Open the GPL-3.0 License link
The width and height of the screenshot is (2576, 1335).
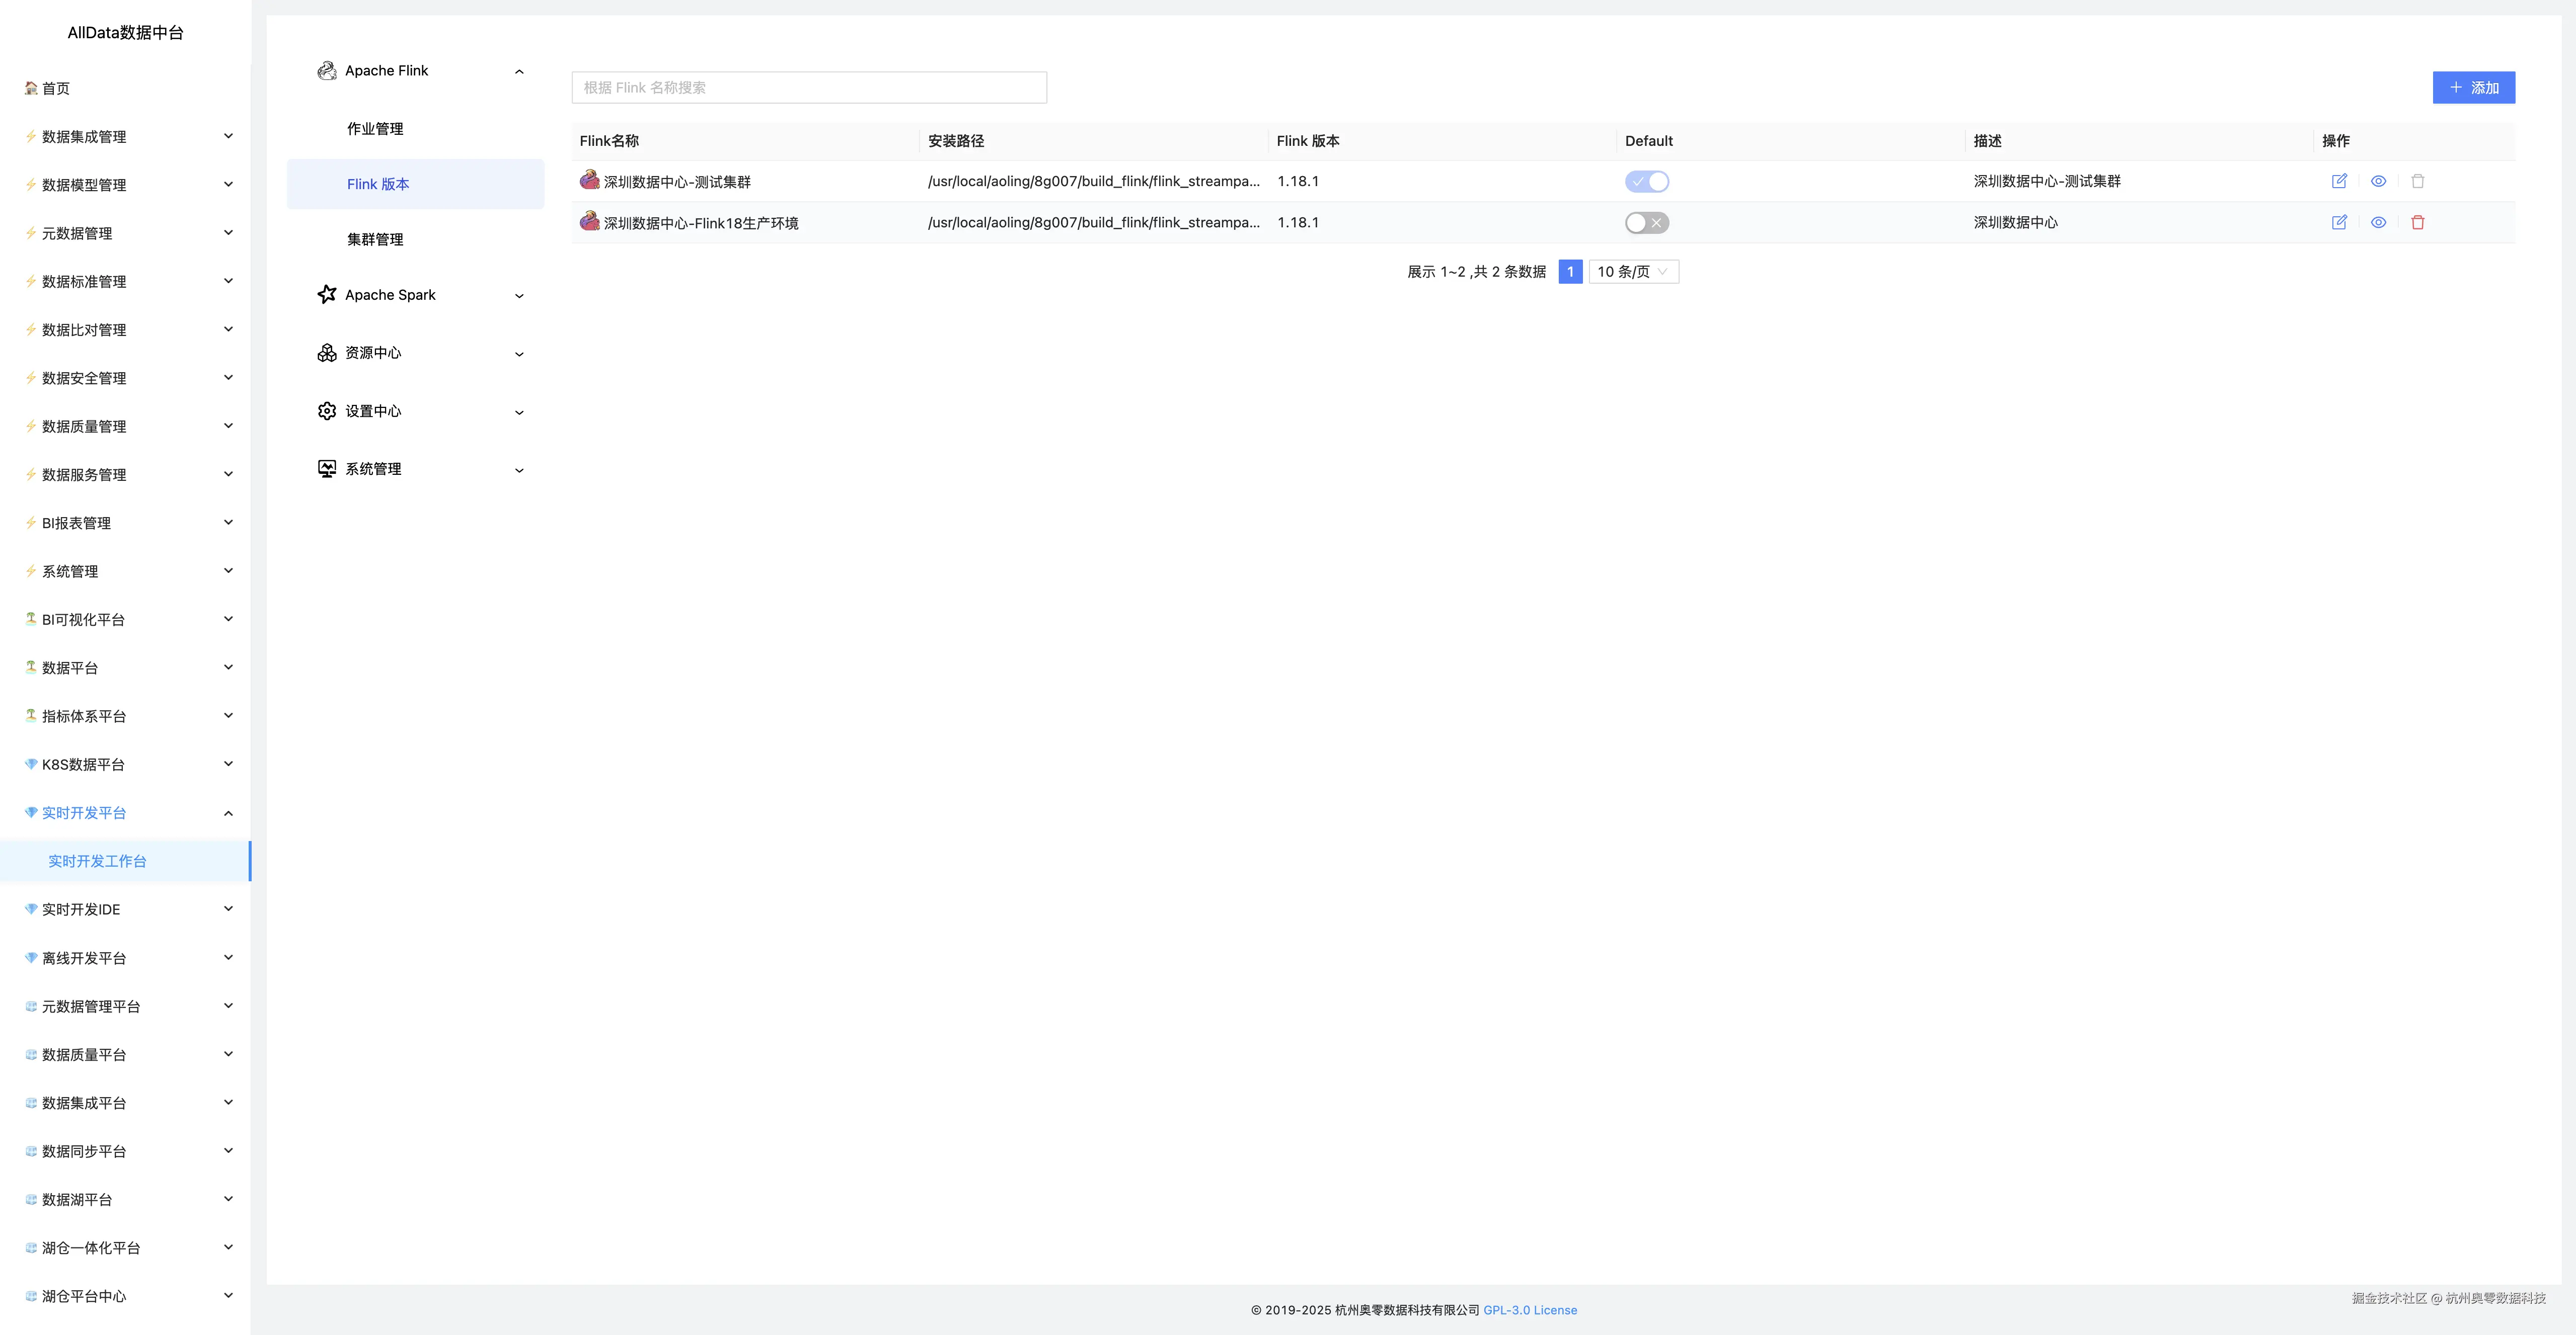pos(1529,1310)
